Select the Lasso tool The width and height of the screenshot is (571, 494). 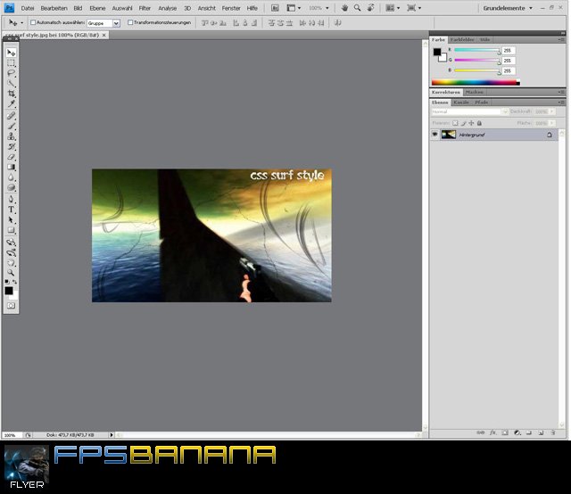(x=12, y=73)
